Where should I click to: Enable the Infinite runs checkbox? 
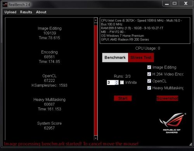[122, 82]
